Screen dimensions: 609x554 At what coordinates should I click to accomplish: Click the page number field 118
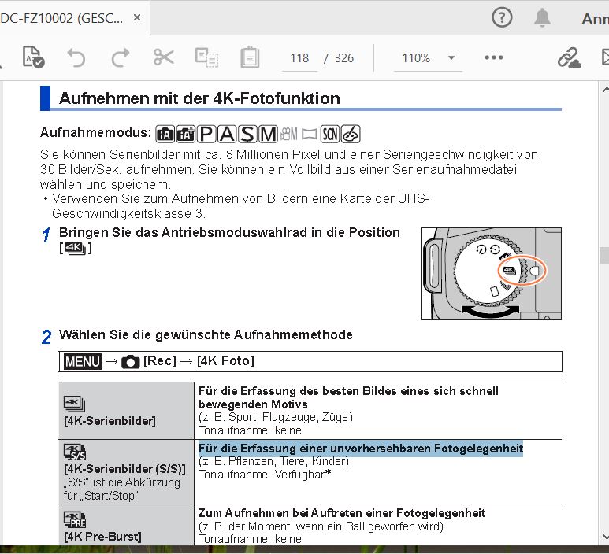(299, 58)
